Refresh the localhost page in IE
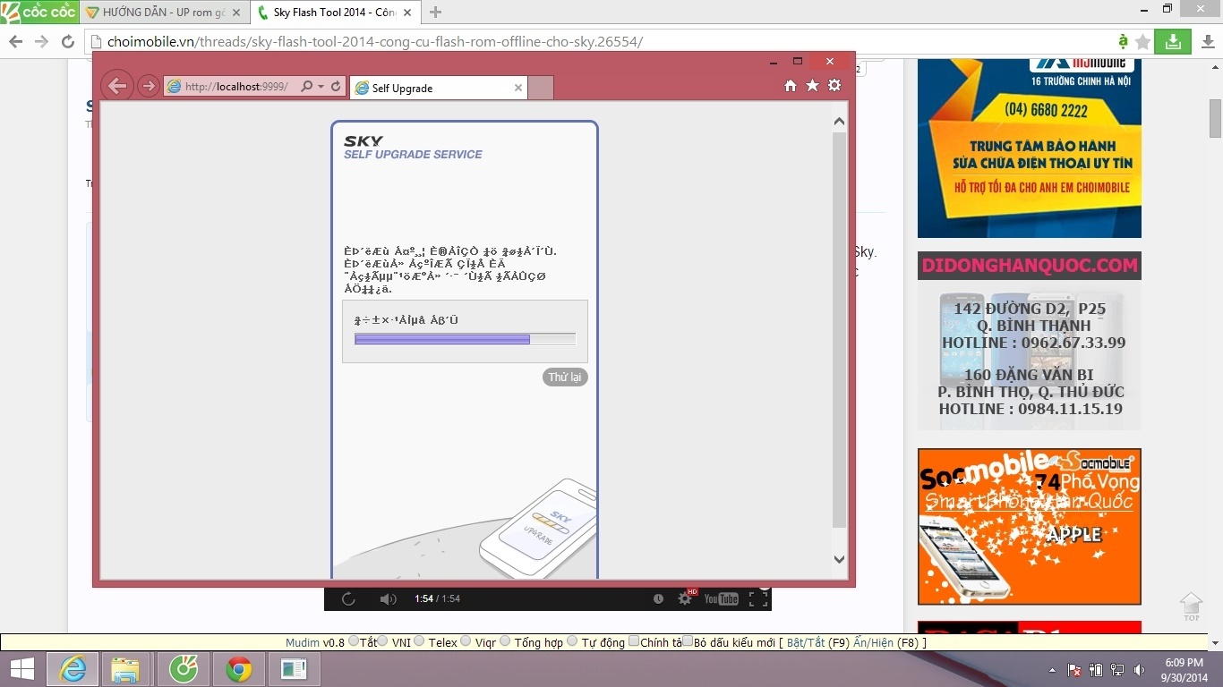The image size is (1223, 687). tap(336, 87)
